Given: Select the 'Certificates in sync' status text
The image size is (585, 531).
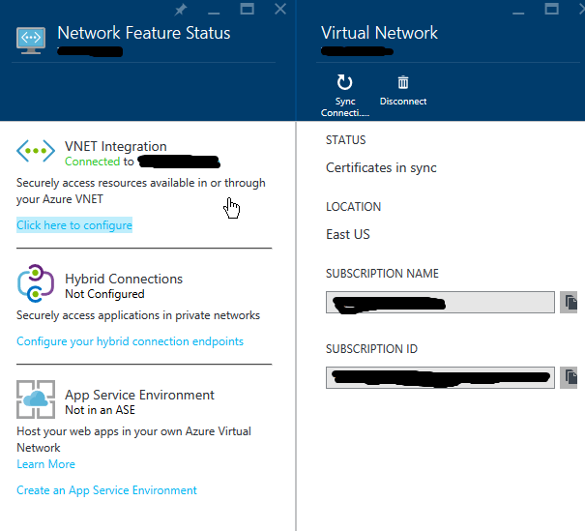Looking at the screenshot, I should pos(381,168).
